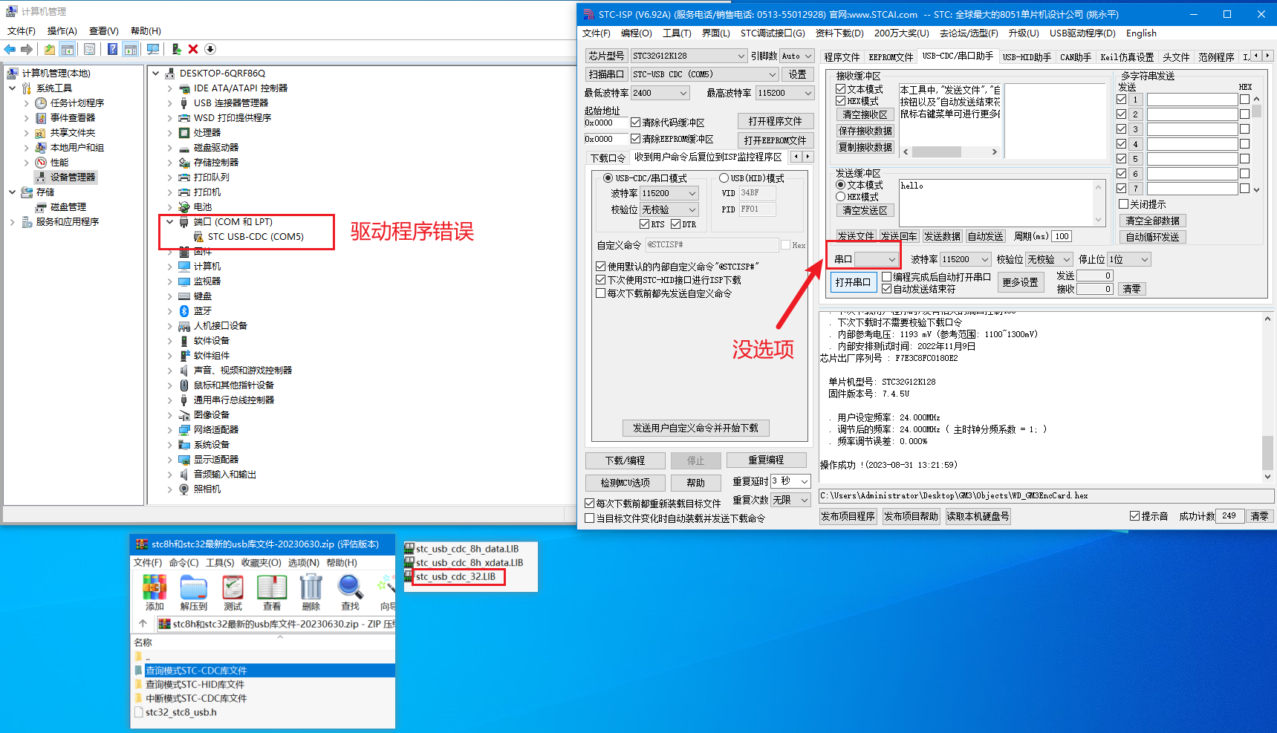This screenshot has width=1277, height=733.
Task: Enable 编程完成后自动打开串口 checkbox
Action: click(x=887, y=277)
